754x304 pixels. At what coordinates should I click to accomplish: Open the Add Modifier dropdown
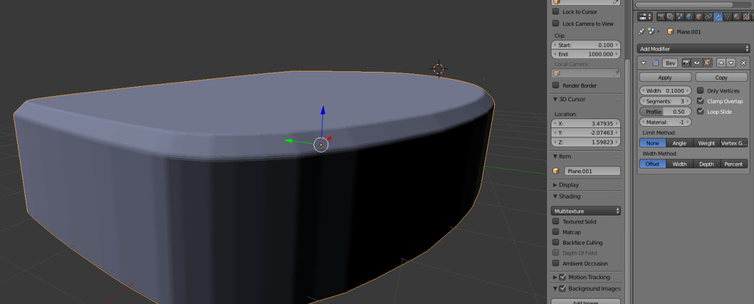click(693, 49)
